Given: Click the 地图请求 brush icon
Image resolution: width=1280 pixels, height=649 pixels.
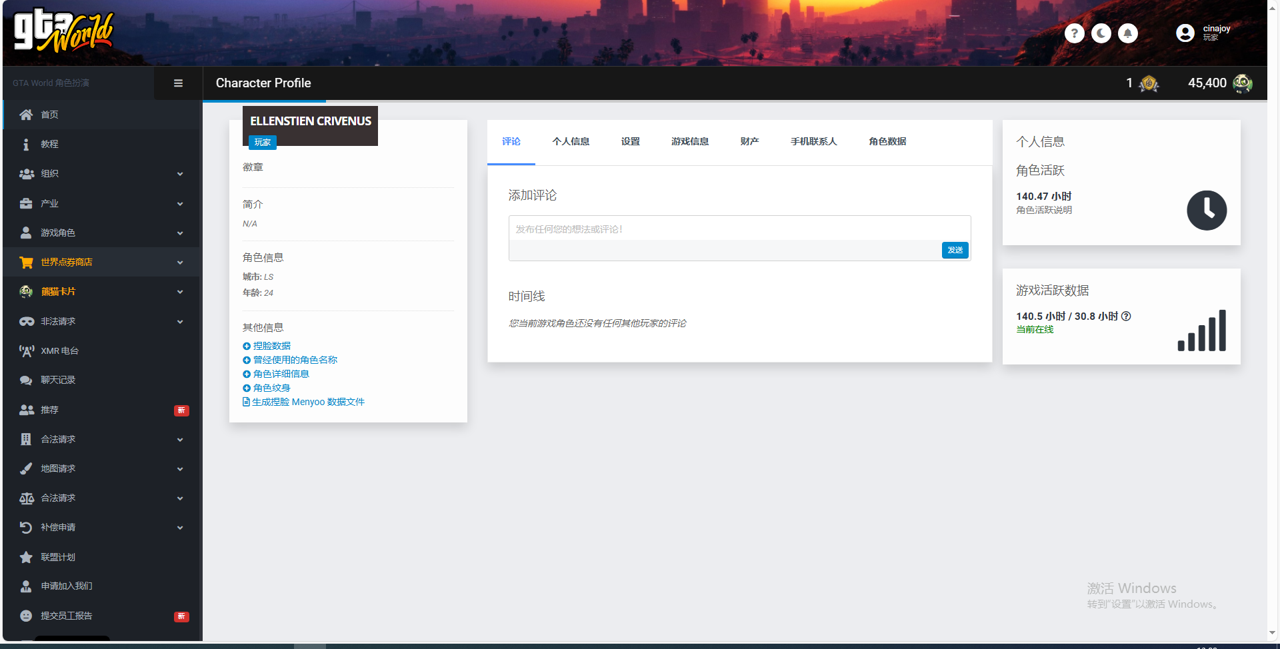Looking at the screenshot, I should click(x=26, y=468).
